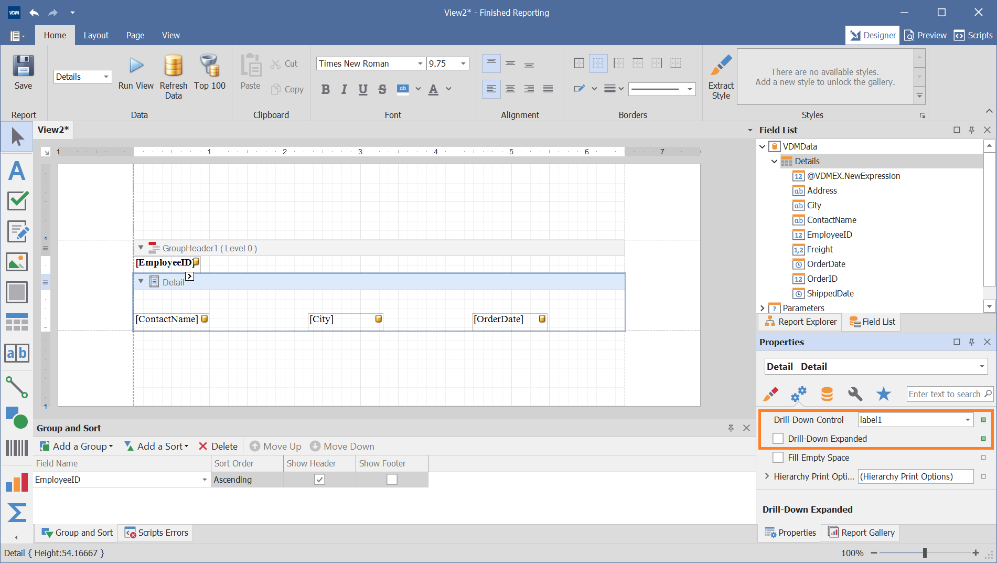Image resolution: width=997 pixels, height=563 pixels.
Task: Switch to the Preview mode
Action: [x=926, y=35]
